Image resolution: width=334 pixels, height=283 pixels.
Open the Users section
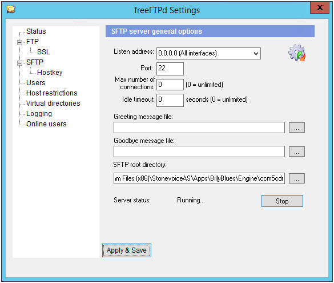[x=36, y=83]
